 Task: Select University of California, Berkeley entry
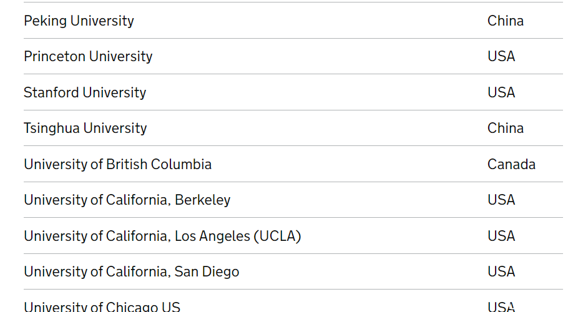(127, 200)
